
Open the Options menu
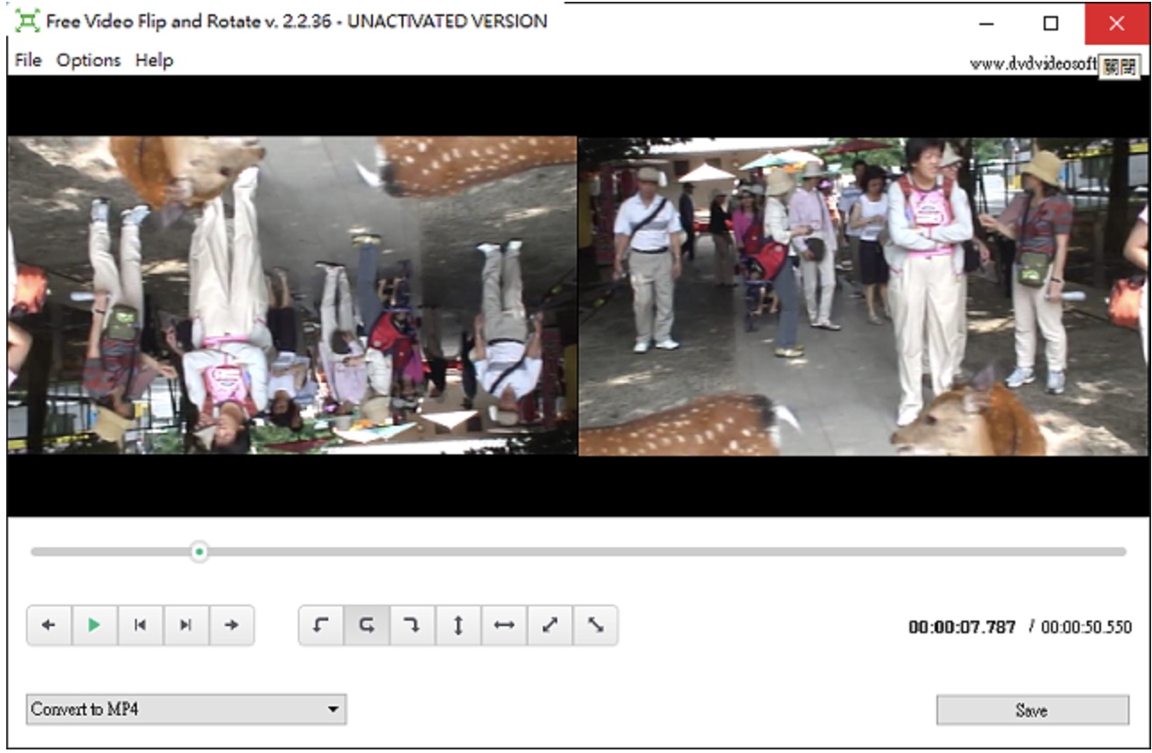click(89, 61)
